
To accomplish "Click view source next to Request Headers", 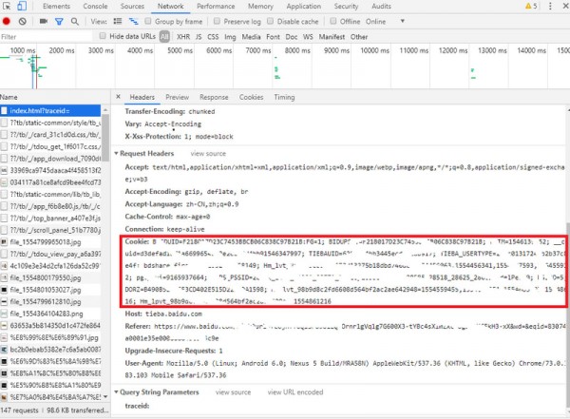I will point(208,153).
